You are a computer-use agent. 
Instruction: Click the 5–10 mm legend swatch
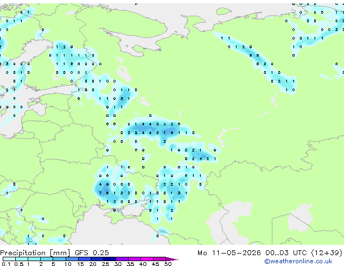(59, 259)
